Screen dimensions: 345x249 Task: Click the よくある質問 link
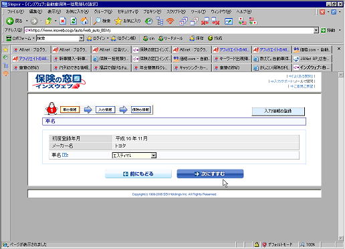pos(301,76)
